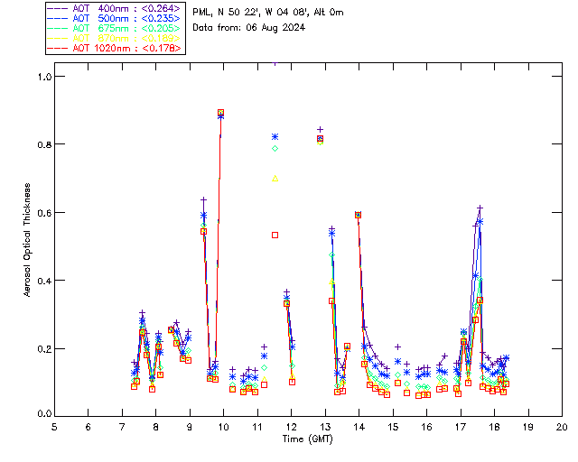The height and width of the screenshot is (462, 578).
Task: Click the x-axis tick label 14
Action: click(x=359, y=427)
